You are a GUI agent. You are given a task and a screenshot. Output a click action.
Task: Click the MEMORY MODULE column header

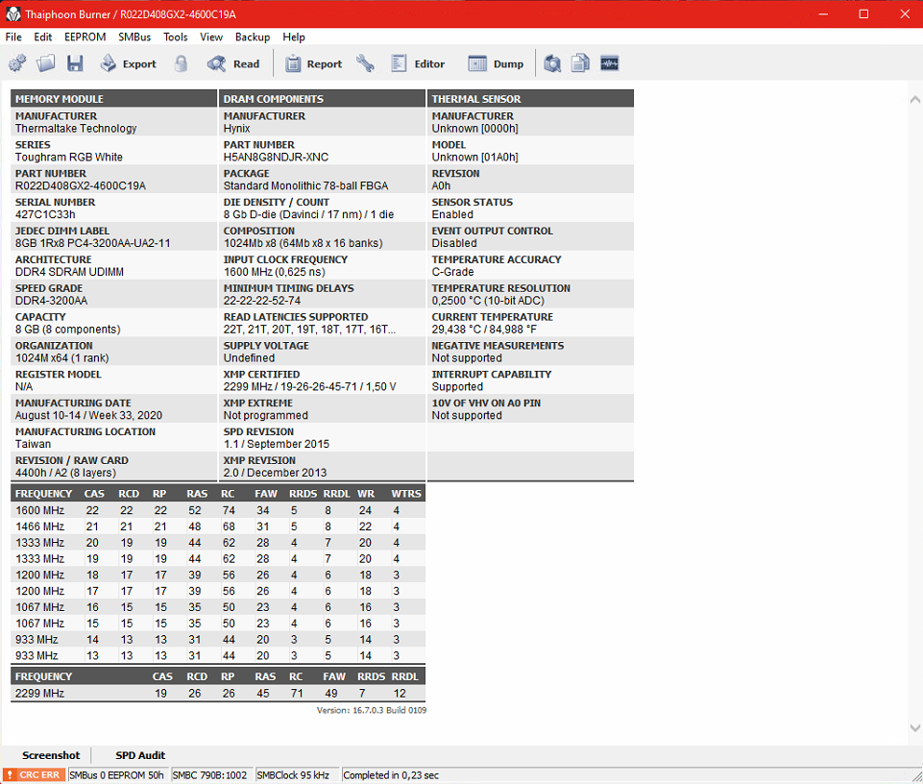coord(113,98)
